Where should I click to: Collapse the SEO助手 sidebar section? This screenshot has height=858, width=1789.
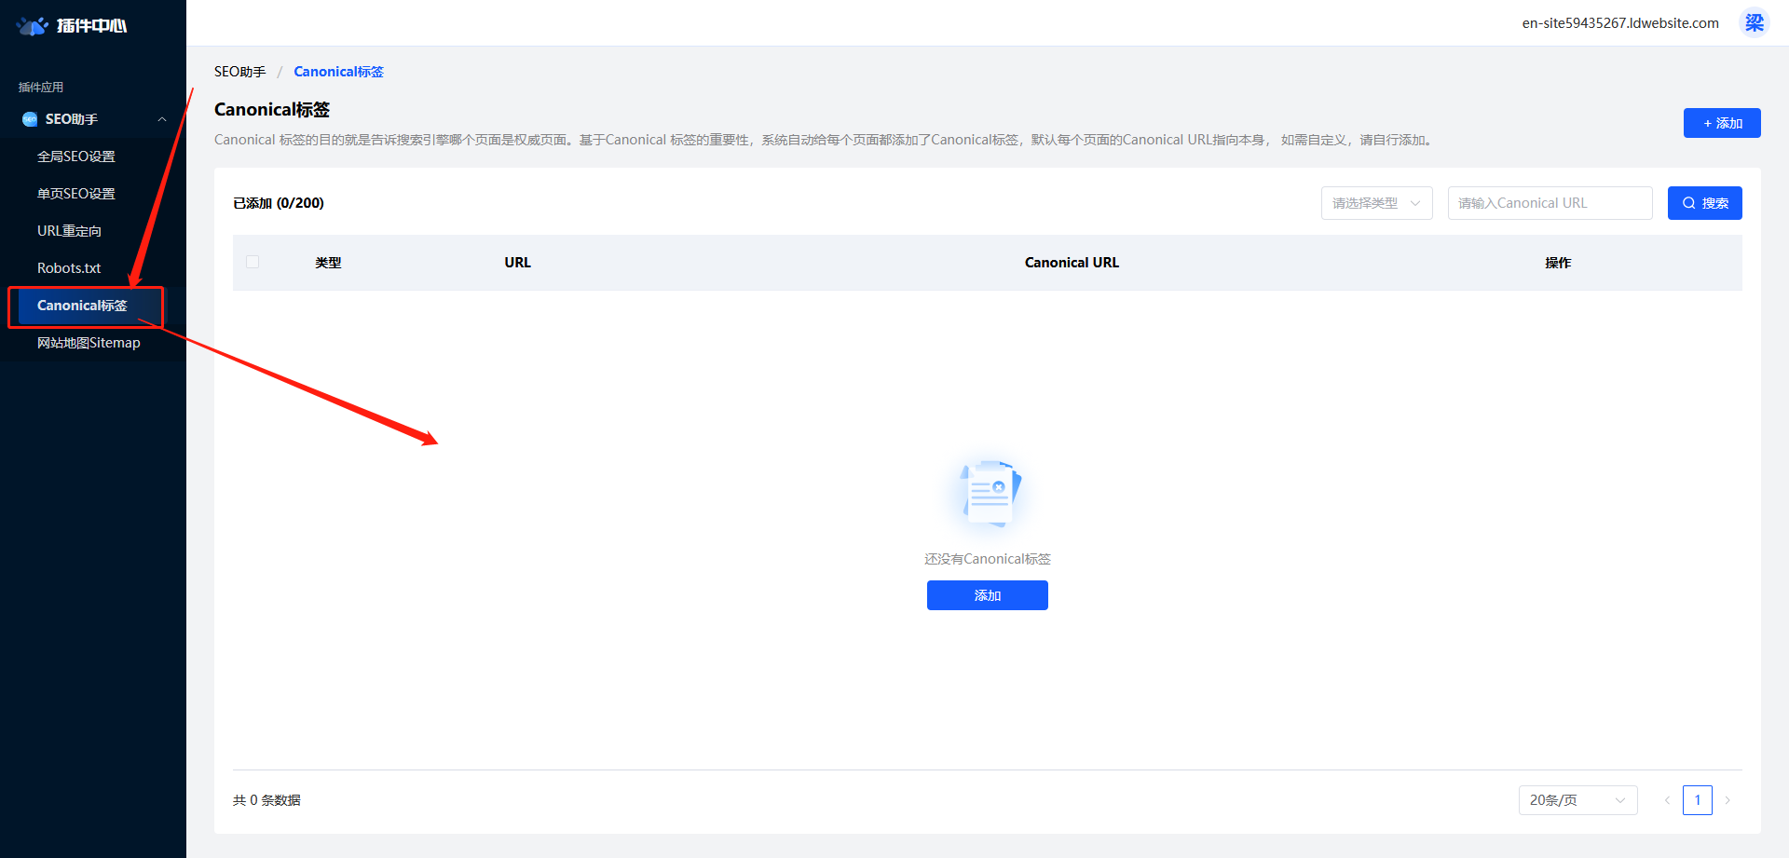click(162, 119)
